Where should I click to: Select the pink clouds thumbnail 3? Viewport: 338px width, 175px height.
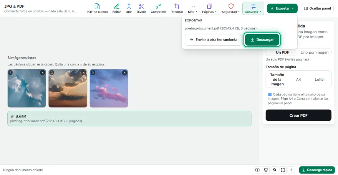[x=109, y=88]
